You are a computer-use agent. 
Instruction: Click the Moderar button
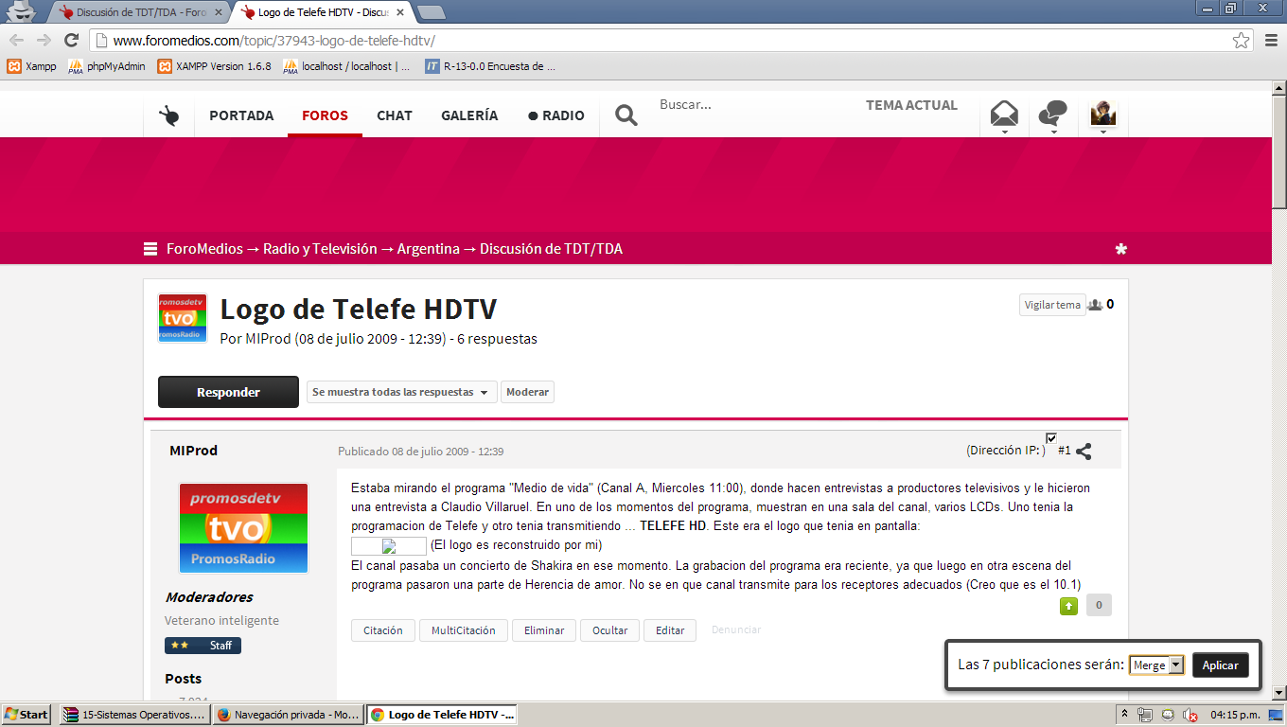pos(527,392)
